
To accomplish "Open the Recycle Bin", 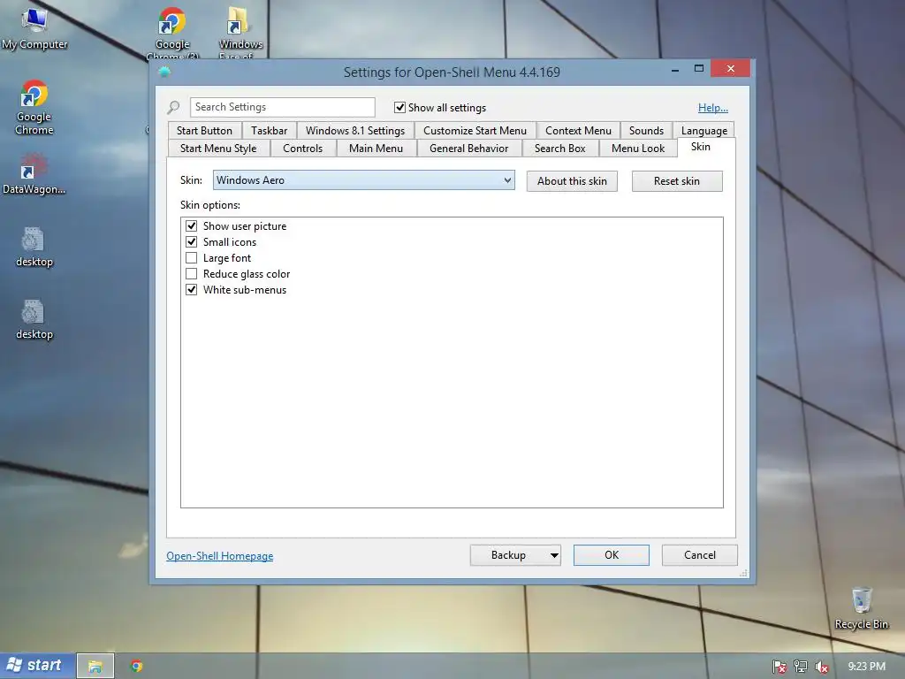I will [861, 608].
